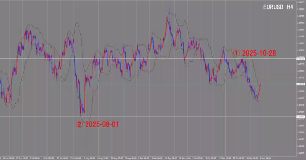Click the lowest candle near 2025-08-01 low
The image size is (306, 160).
pos(81,112)
